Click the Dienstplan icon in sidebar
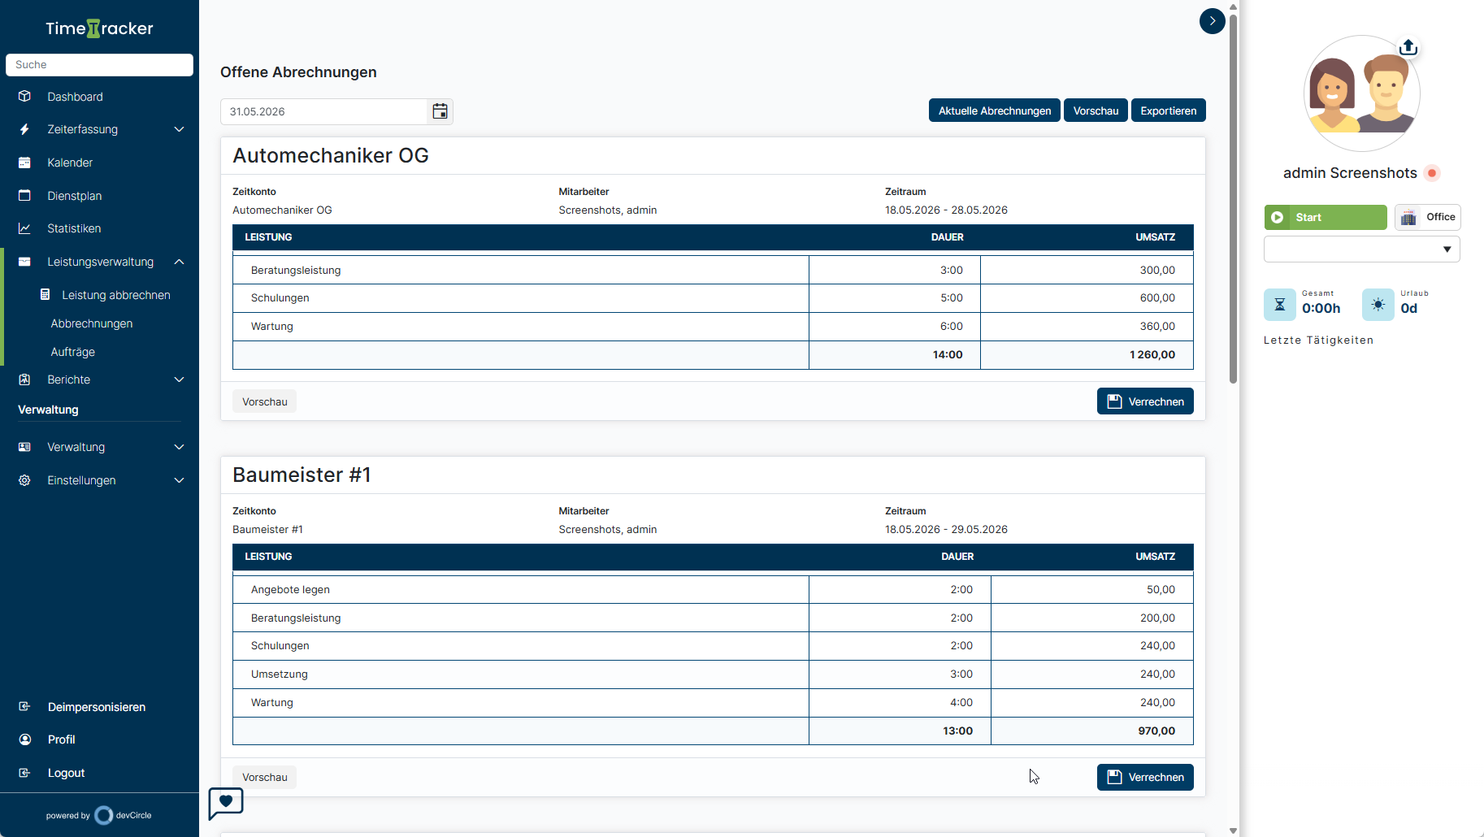 tap(24, 196)
